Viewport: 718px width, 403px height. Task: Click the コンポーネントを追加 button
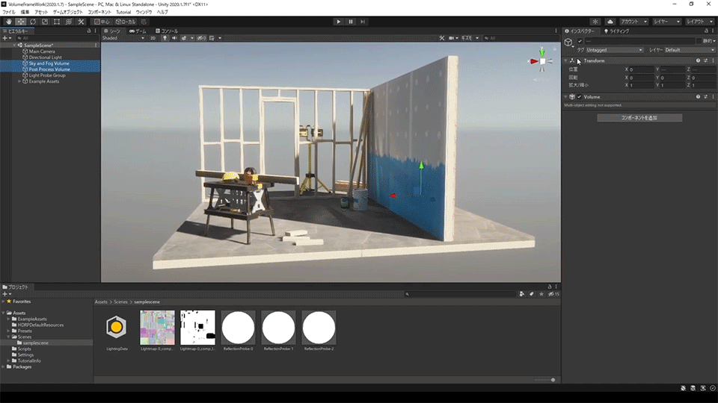coord(639,118)
